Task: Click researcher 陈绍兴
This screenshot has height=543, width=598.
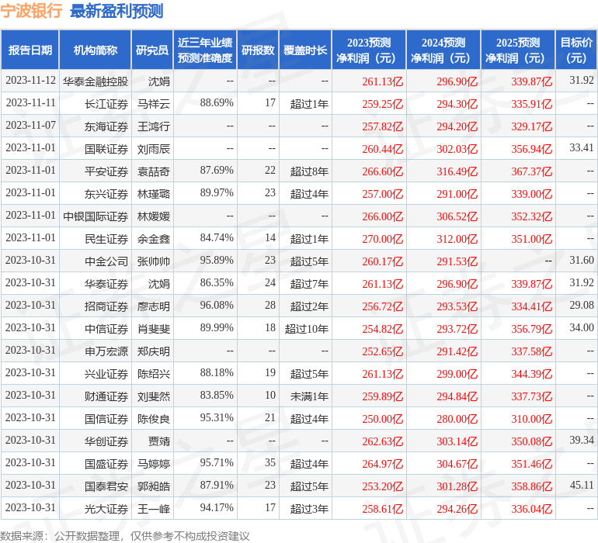Action: (x=154, y=373)
